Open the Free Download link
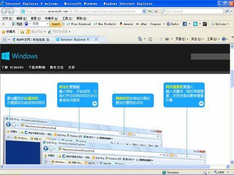Image resolution: width=234 pixels, height=175 pixels. (x=79, y=24)
